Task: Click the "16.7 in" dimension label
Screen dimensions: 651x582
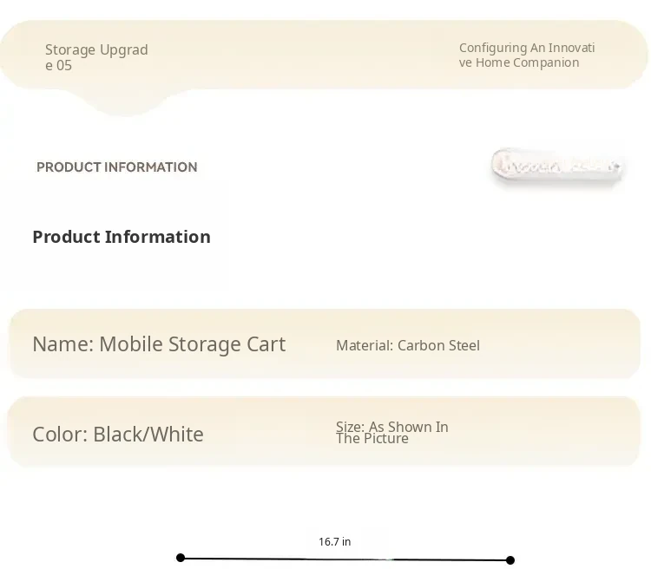Action: click(x=334, y=542)
